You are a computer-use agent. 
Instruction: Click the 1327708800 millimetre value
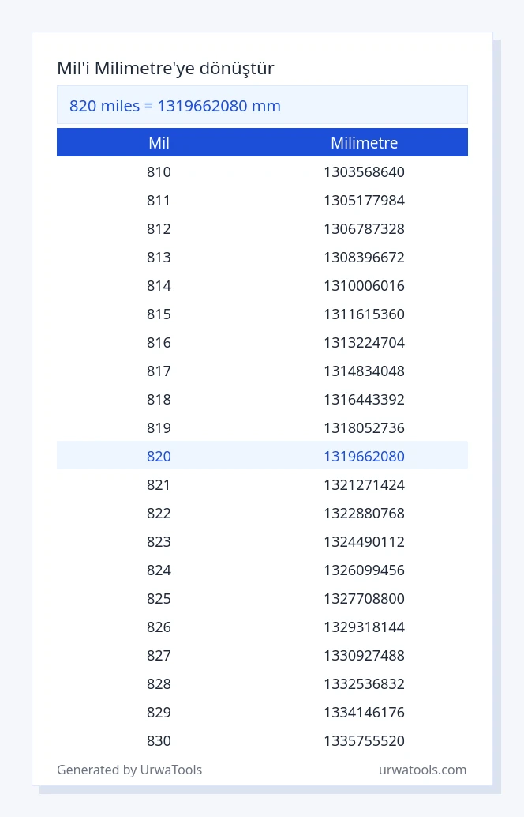[x=365, y=598]
